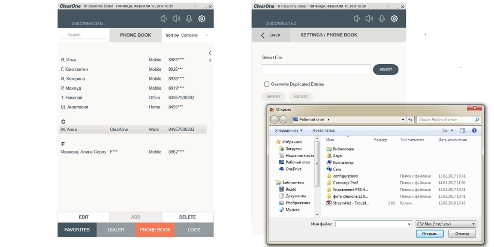
Task: Expand the CSV files type dropdown
Action: pyautogui.click(x=446, y=224)
